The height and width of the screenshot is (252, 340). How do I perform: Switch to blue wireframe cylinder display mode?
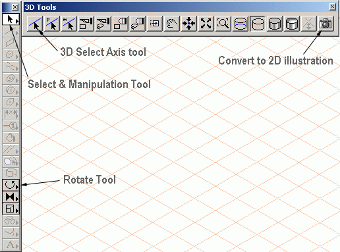[x=241, y=24]
